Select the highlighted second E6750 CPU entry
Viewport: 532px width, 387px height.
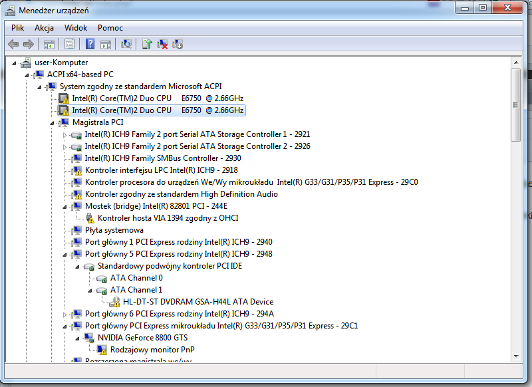pyautogui.click(x=158, y=110)
